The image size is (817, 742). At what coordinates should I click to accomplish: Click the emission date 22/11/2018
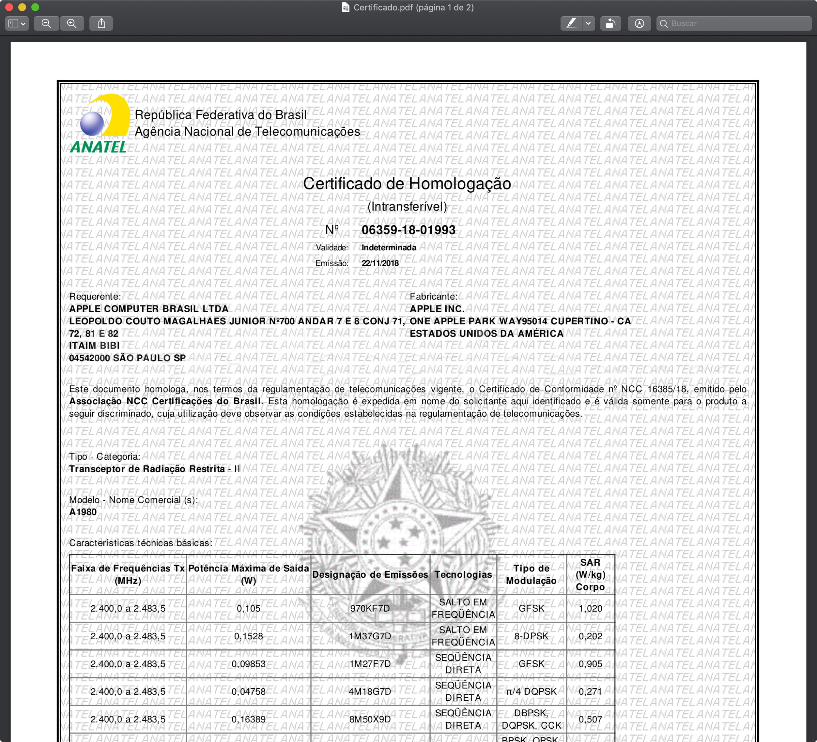[x=380, y=263]
